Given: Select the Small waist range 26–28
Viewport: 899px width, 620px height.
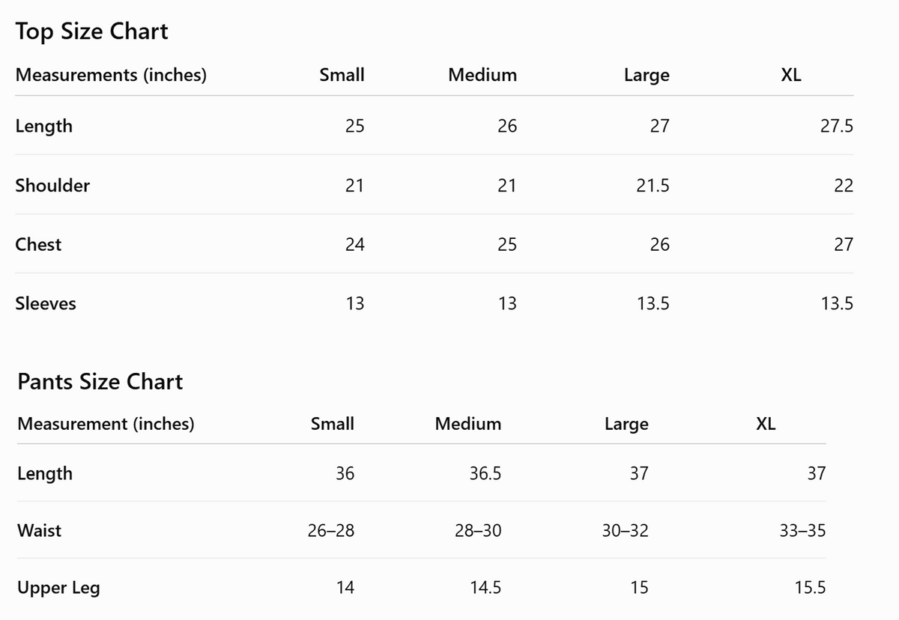Looking at the screenshot, I should point(331,531).
